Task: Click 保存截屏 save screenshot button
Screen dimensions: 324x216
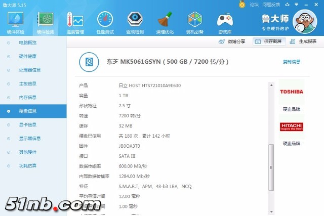Action: pos(269,41)
